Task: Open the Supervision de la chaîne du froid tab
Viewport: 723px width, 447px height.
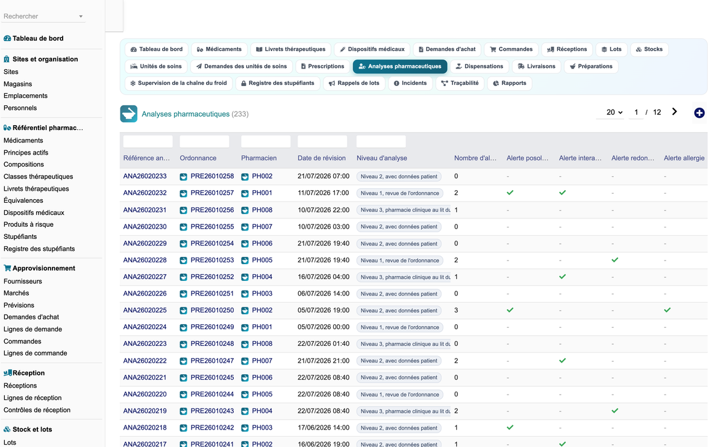Action: click(178, 83)
